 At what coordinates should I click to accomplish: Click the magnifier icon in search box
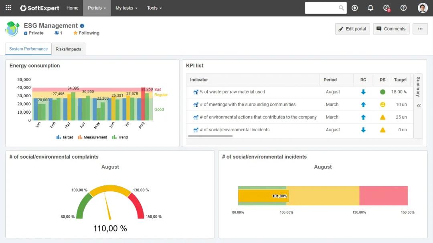pos(341,8)
